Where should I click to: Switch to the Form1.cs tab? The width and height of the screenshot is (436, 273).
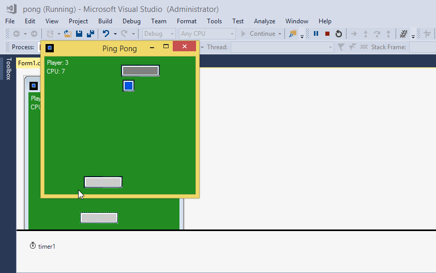pyautogui.click(x=28, y=63)
